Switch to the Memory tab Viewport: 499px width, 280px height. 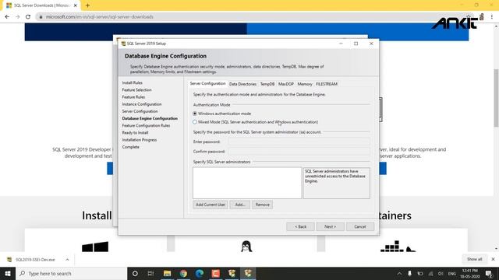tap(305, 84)
